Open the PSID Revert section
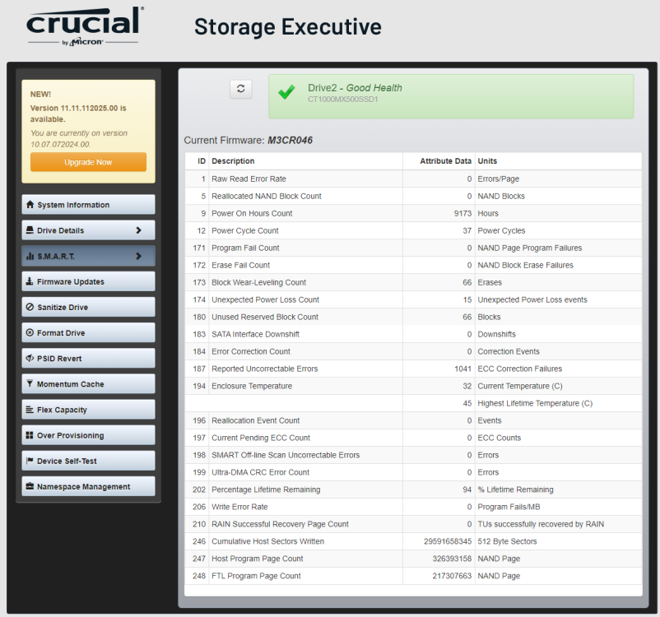This screenshot has width=660, height=617. pyautogui.click(x=88, y=358)
